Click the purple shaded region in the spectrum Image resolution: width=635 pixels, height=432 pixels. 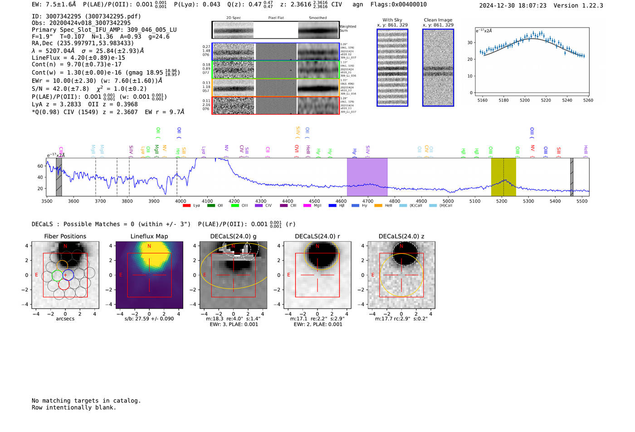pyautogui.click(x=367, y=177)
